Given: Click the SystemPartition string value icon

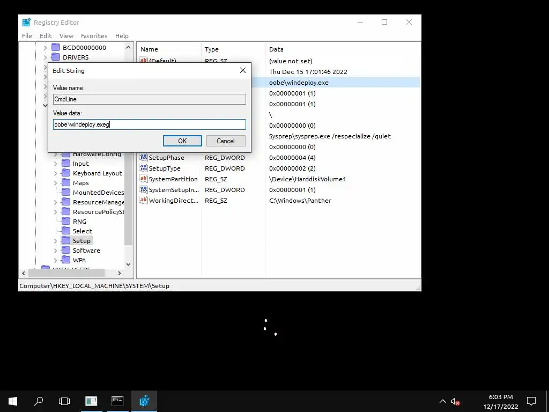Looking at the screenshot, I should coord(144,179).
